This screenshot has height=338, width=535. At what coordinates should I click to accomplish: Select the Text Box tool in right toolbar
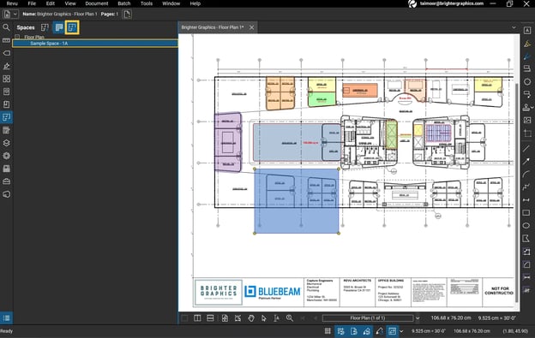click(526, 31)
